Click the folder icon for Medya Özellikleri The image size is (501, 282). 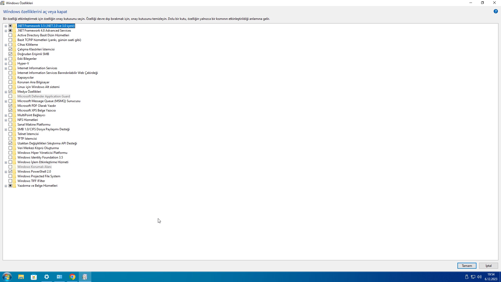click(x=14, y=92)
